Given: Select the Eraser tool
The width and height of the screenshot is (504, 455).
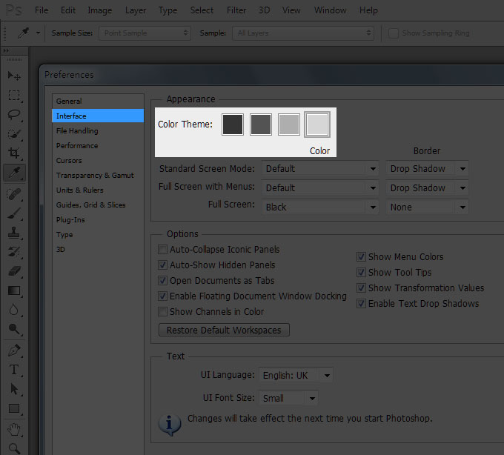Looking at the screenshot, I should (x=14, y=271).
